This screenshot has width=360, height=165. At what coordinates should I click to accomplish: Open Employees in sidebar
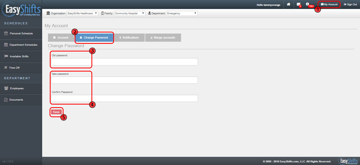(x=21, y=88)
